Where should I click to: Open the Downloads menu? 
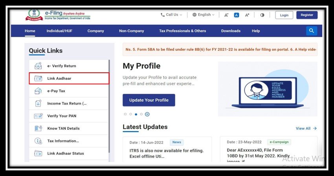(231, 31)
